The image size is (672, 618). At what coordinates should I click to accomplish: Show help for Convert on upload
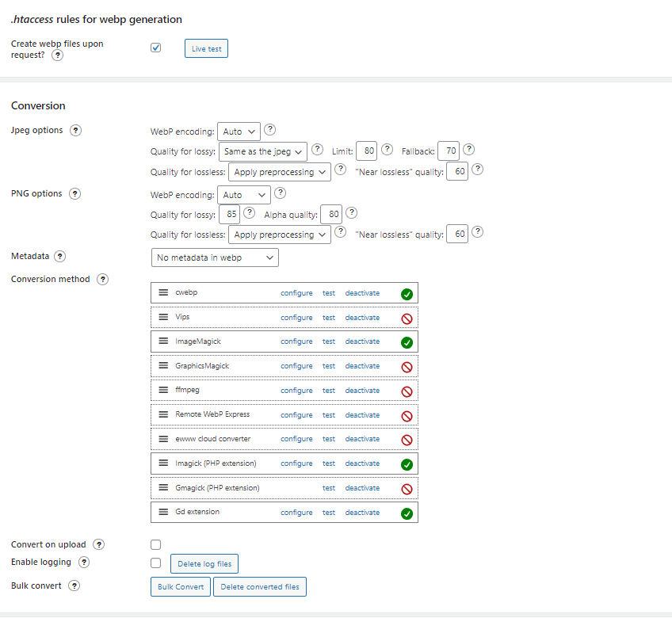(x=98, y=545)
